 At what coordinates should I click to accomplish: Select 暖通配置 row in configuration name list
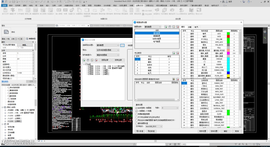(157, 36)
